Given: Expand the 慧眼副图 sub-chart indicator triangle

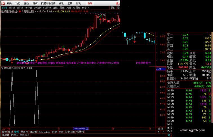Looking at the screenshot, I should tap(2, 68).
